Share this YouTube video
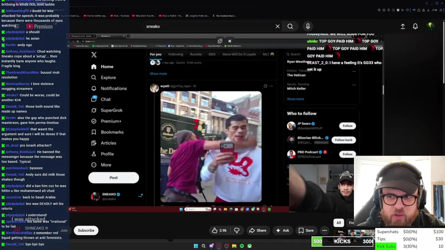Viewport: 445px width, 250px height. coord(258,230)
